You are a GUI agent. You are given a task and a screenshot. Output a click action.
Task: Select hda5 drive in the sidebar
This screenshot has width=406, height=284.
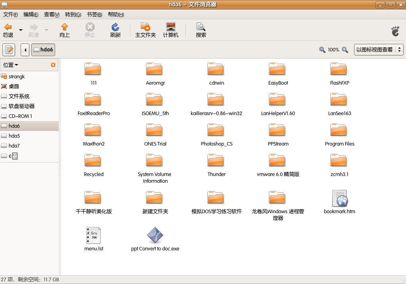[x=29, y=136]
